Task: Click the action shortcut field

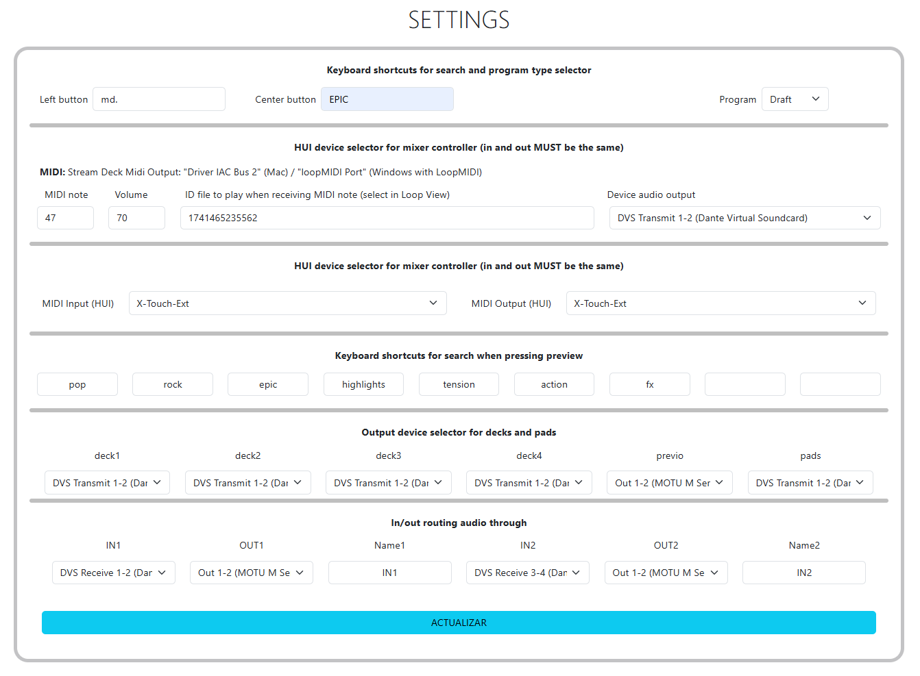Action: tap(554, 384)
